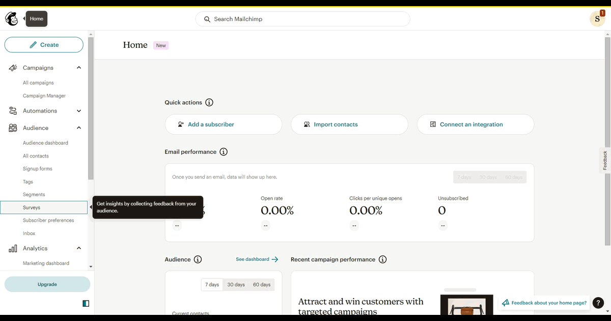
Task: Click the Upgrade button
Action: 47,284
